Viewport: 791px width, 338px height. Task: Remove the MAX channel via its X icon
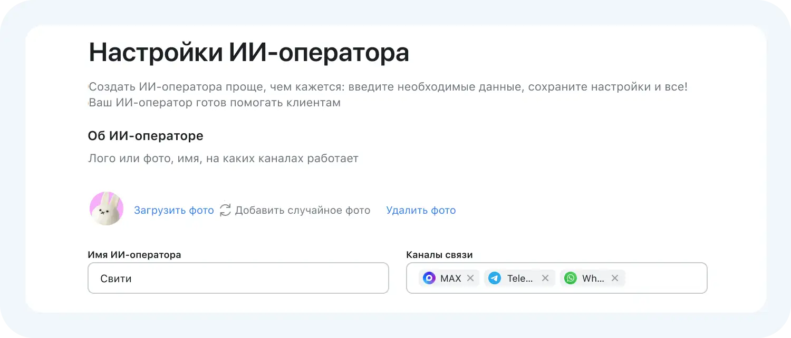click(470, 278)
